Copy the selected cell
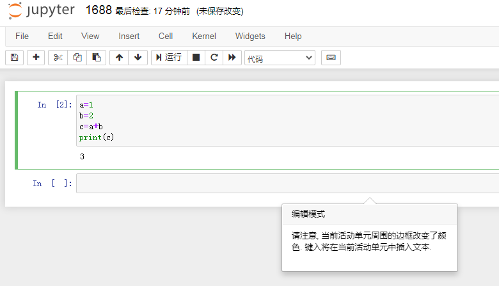This screenshot has width=499, height=286. [77, 57]
